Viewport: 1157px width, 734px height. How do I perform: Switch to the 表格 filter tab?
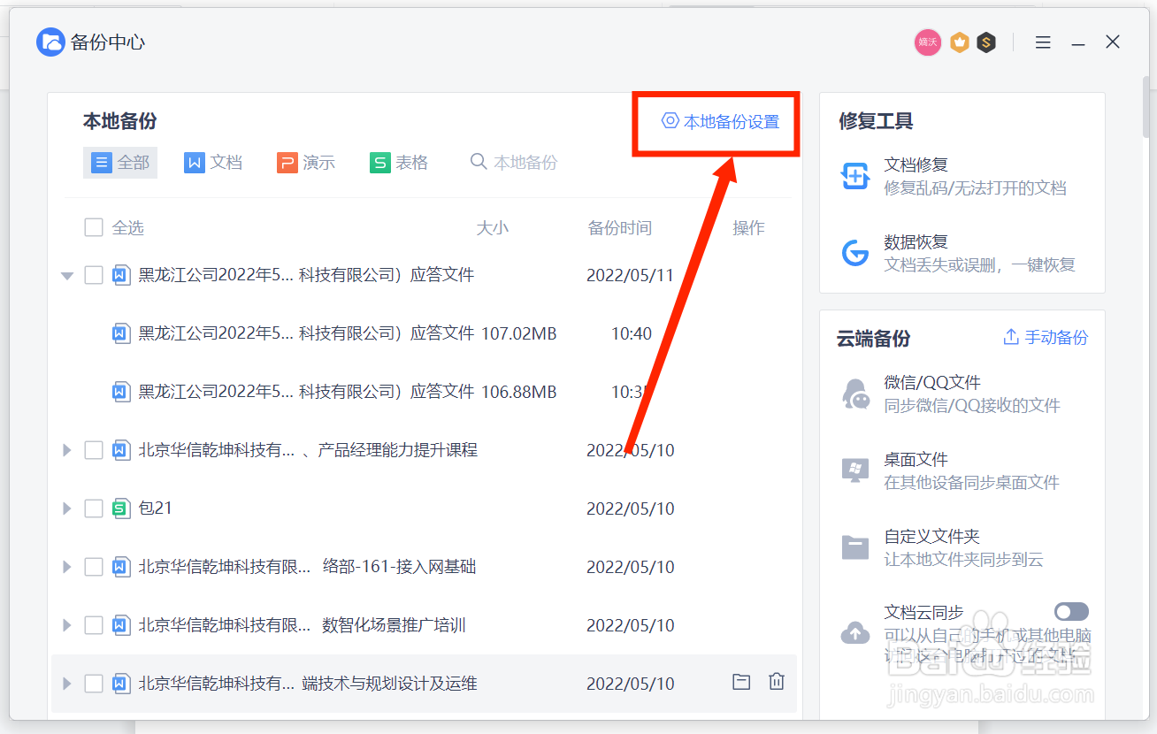click(x=399, y=162)
